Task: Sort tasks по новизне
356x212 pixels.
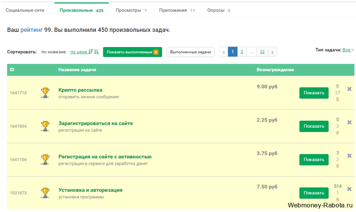Action: point(53,52)
